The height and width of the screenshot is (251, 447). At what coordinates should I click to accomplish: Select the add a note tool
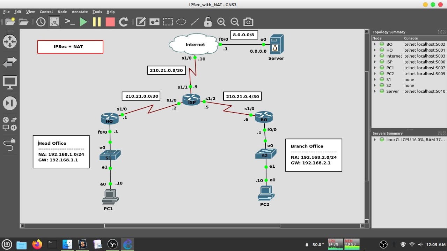click(x=141, y=22)
